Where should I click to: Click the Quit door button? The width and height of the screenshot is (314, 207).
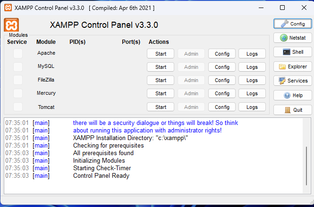(293, 110)
